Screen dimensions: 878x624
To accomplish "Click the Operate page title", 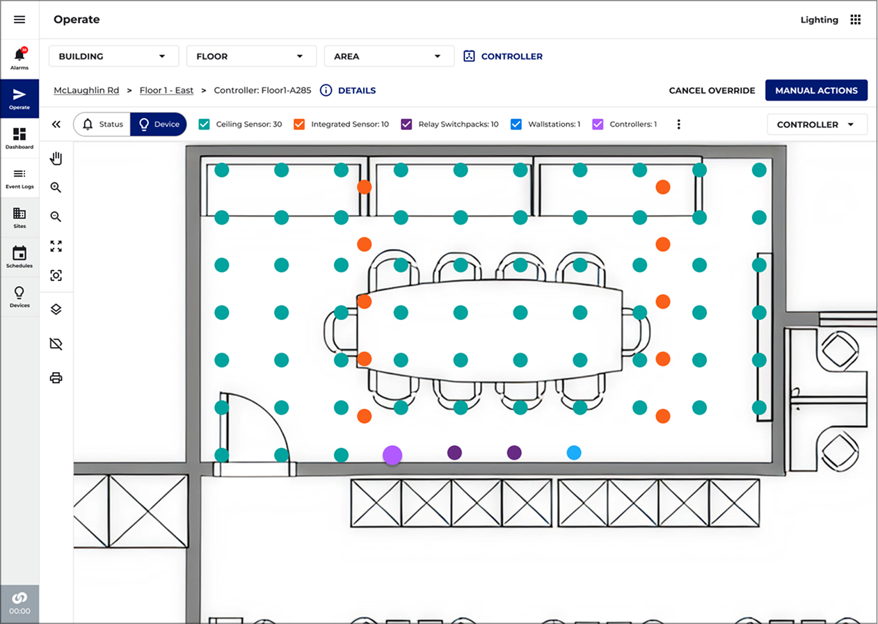I will click(77, 19).
